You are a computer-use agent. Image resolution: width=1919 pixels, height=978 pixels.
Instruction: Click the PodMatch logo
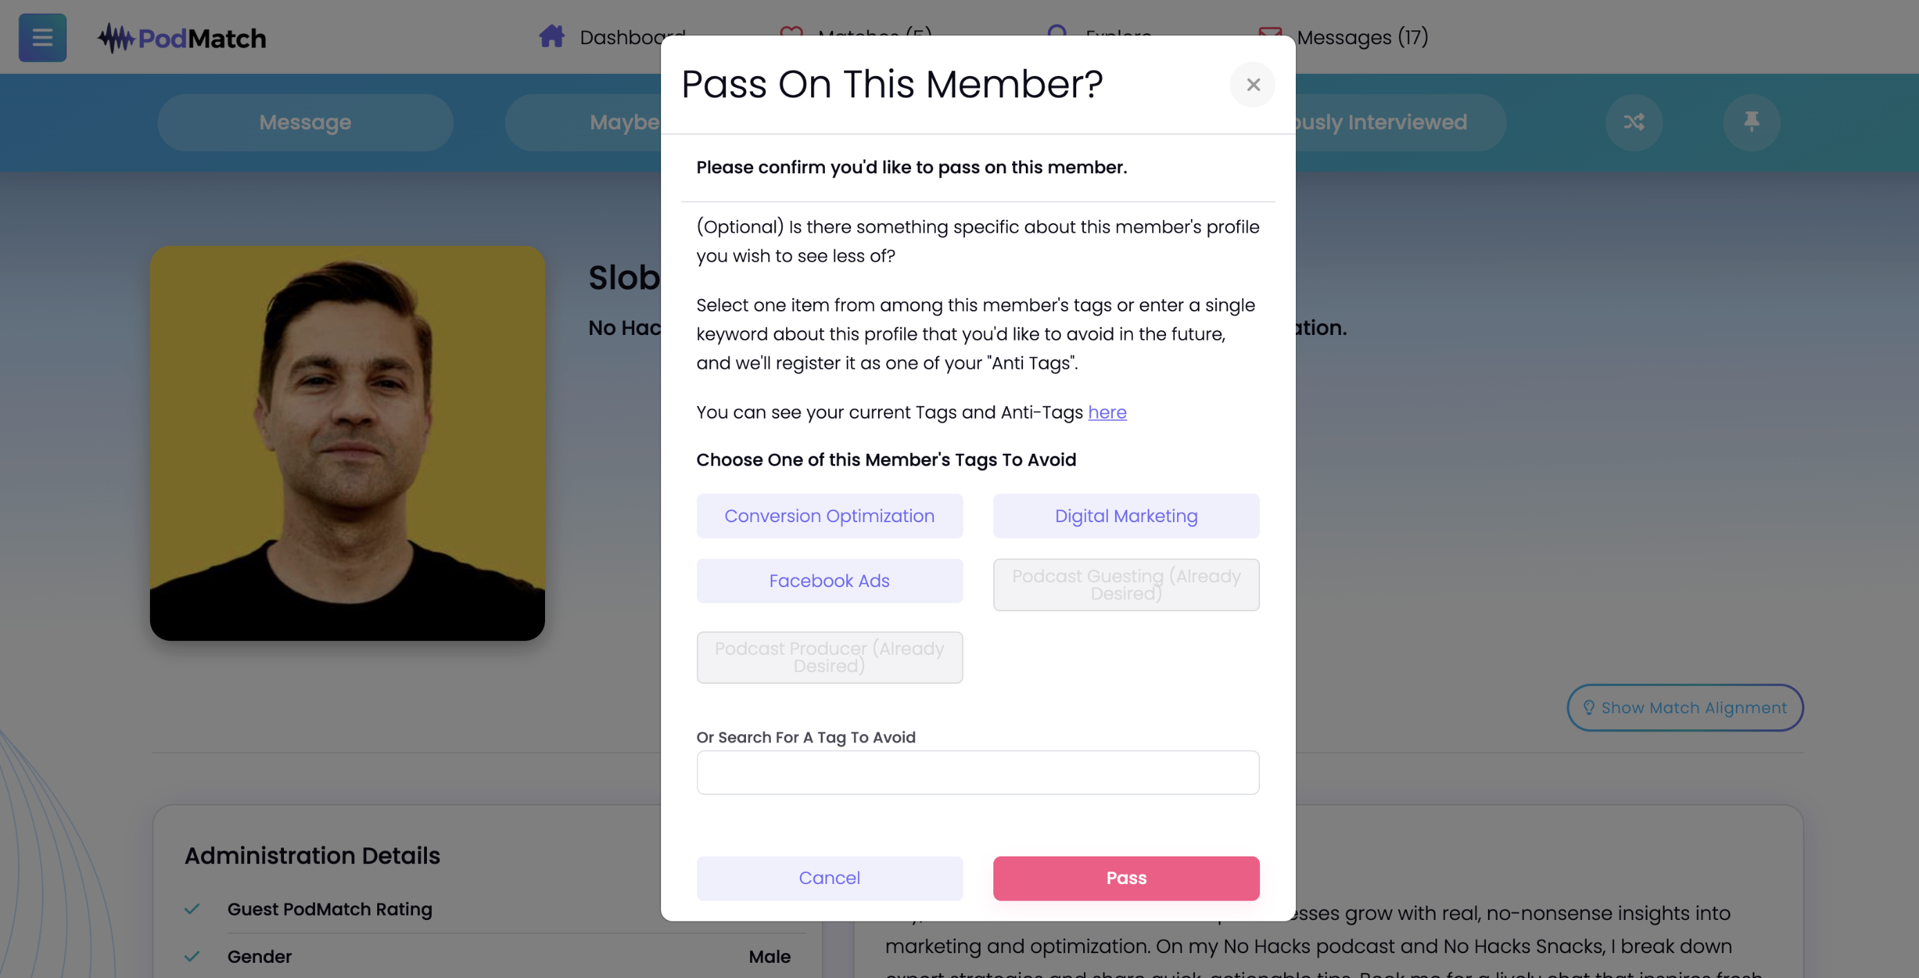click(181, 37)
